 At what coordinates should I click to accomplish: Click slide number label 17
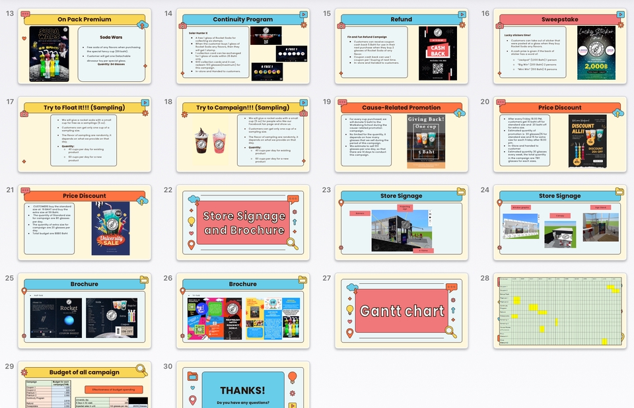[10, 102]
